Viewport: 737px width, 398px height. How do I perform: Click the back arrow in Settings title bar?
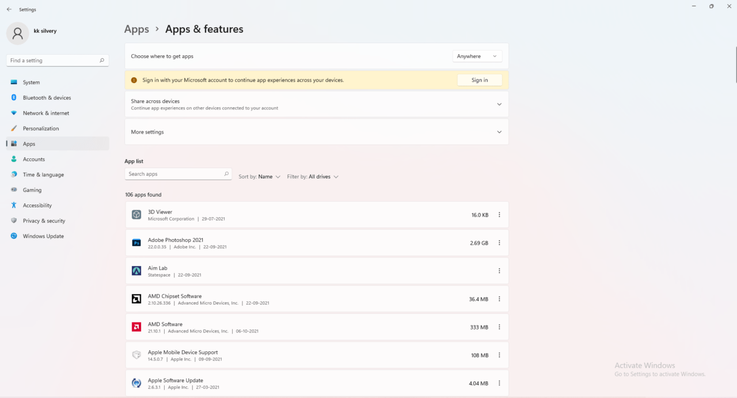[x=9, y=9]
